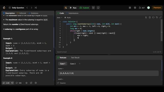
Task: Add a new test case plus icon
Action: [x=80, y=64]
